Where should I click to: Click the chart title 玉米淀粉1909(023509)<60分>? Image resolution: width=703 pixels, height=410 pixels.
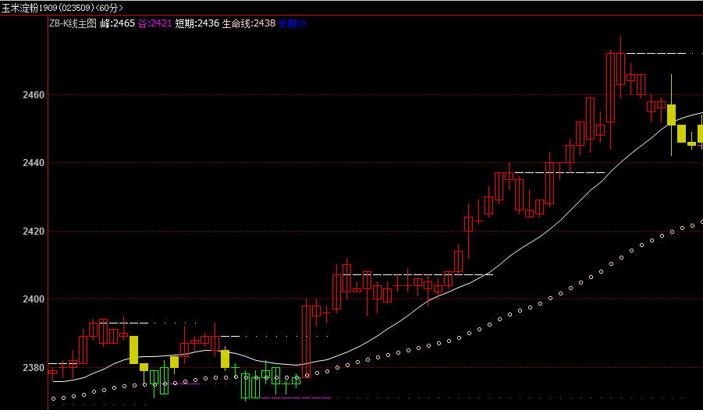pos(62,8)
